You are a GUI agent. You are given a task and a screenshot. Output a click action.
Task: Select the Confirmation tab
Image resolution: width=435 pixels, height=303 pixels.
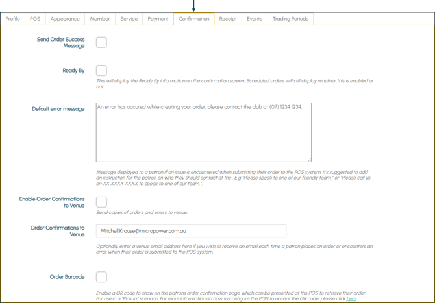coord(194,19)
